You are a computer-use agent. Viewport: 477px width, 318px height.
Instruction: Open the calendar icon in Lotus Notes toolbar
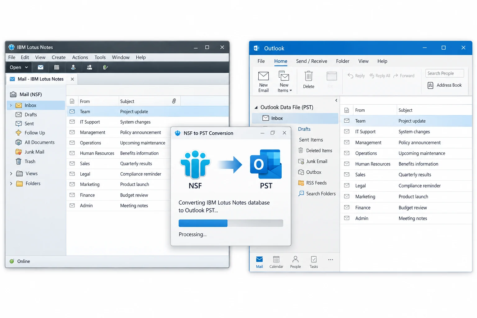click(57, 67)
